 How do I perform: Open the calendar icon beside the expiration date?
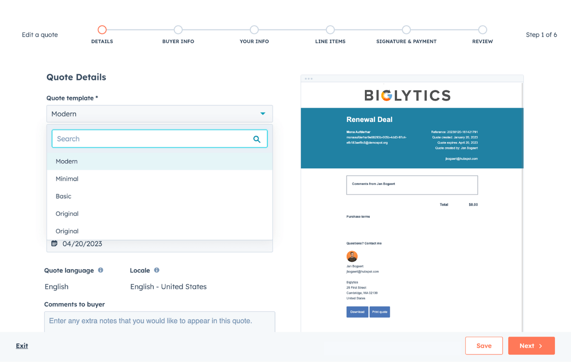(x=54, y=243)
